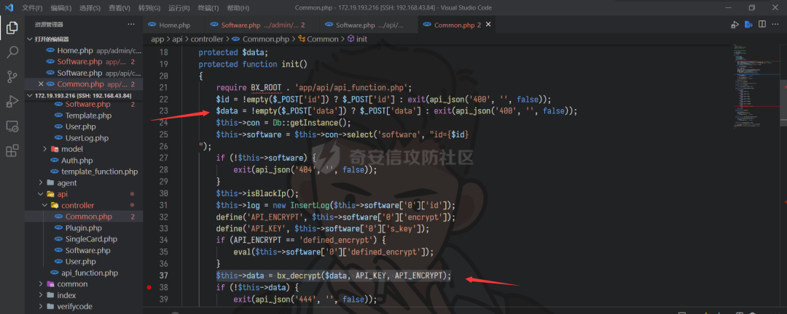Expand the verifycode folder
787x314 pixels.
(75, 307)
